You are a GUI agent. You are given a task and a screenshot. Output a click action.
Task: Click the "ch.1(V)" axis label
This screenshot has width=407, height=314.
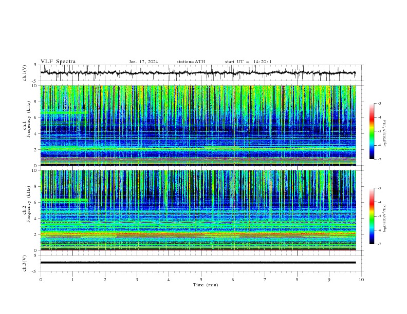pos(25,73)
